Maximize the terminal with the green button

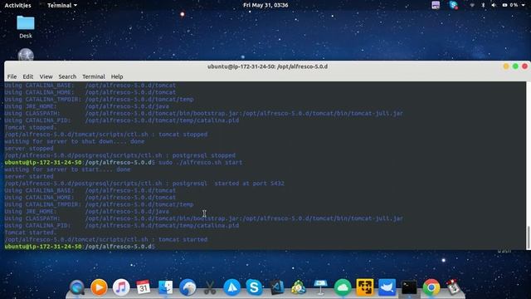pyautogui.click(x=515, y=66)
